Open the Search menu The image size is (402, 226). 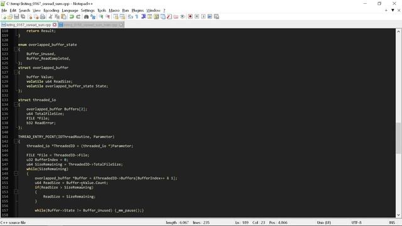point(24,11)
